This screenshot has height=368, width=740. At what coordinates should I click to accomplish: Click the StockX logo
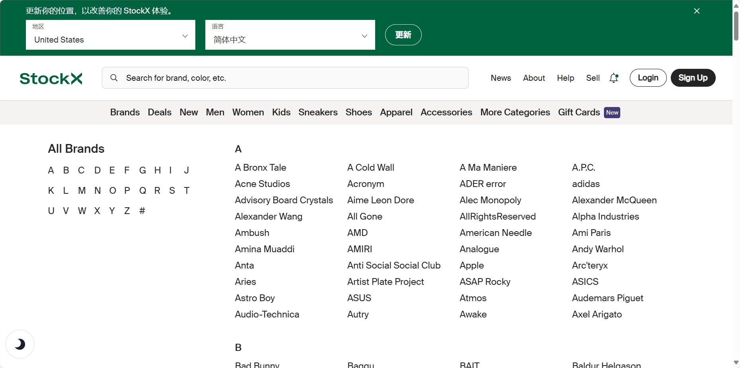click(51, 78)
